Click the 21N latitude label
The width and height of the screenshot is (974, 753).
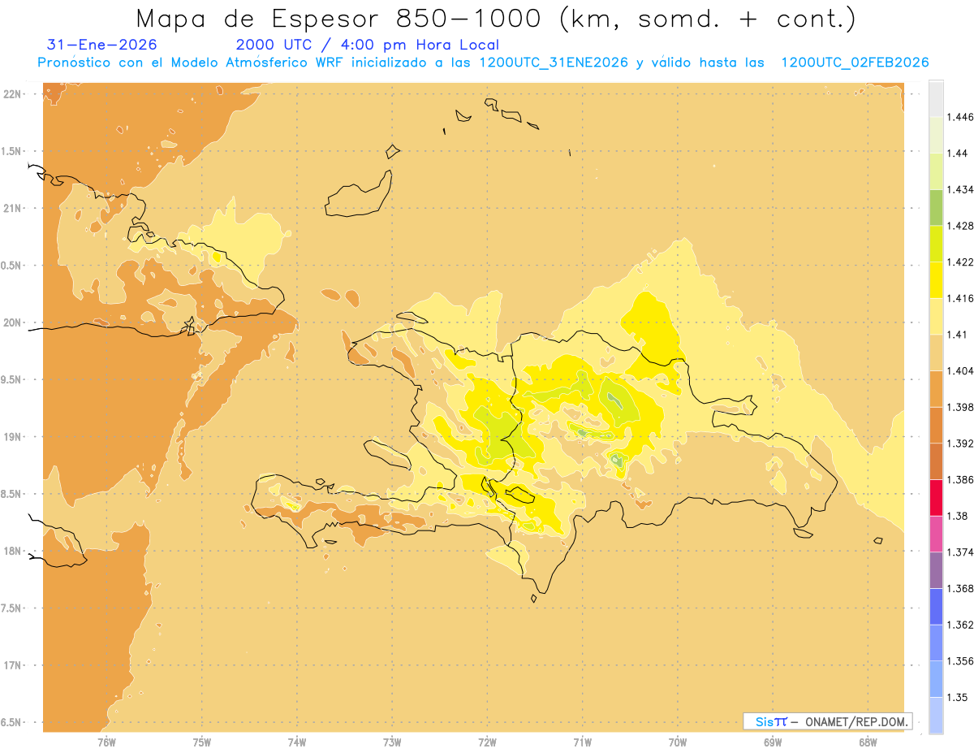12,208
